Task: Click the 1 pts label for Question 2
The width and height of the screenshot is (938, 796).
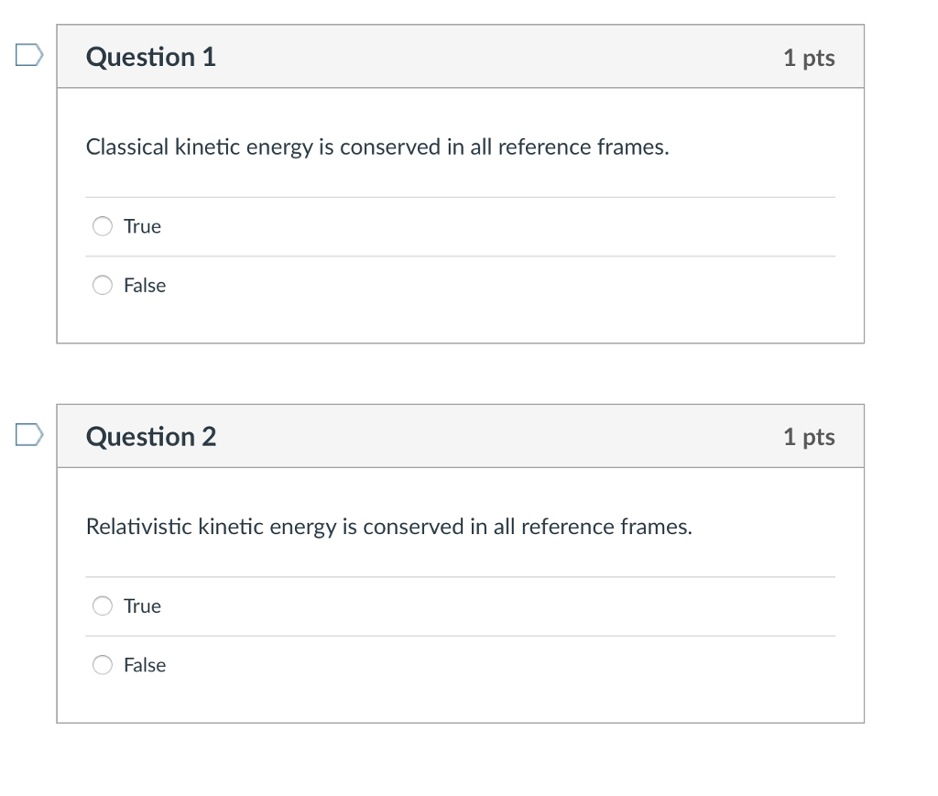Action: coord(809,437)
